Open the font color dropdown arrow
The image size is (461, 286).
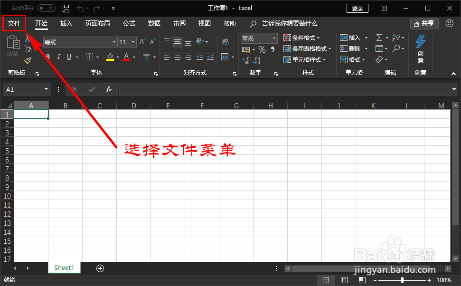[x=133, y=57]
